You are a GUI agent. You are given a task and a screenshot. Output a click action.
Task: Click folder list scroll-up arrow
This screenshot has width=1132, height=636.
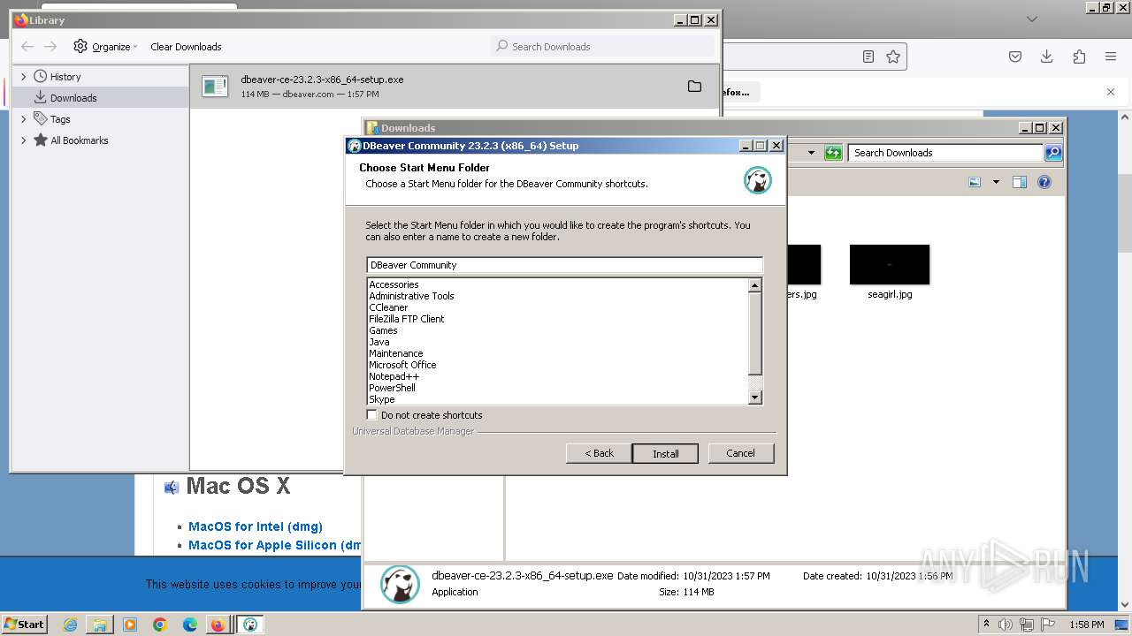(x=754, y=285)
